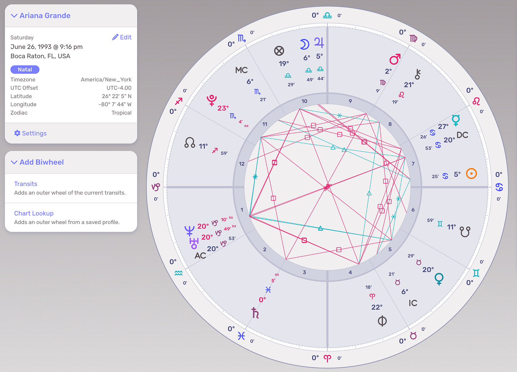Click the Moon crescent glyph
The image size is (517, 372).
tap(305, 44)
